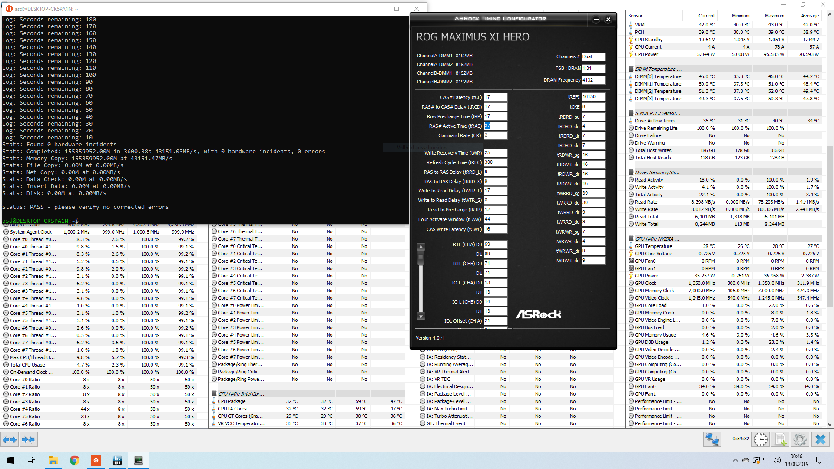This screenshot has width=834, height=469.
Task: Click HWiNFO expand columns arrows icon
Action: (10, 439)
